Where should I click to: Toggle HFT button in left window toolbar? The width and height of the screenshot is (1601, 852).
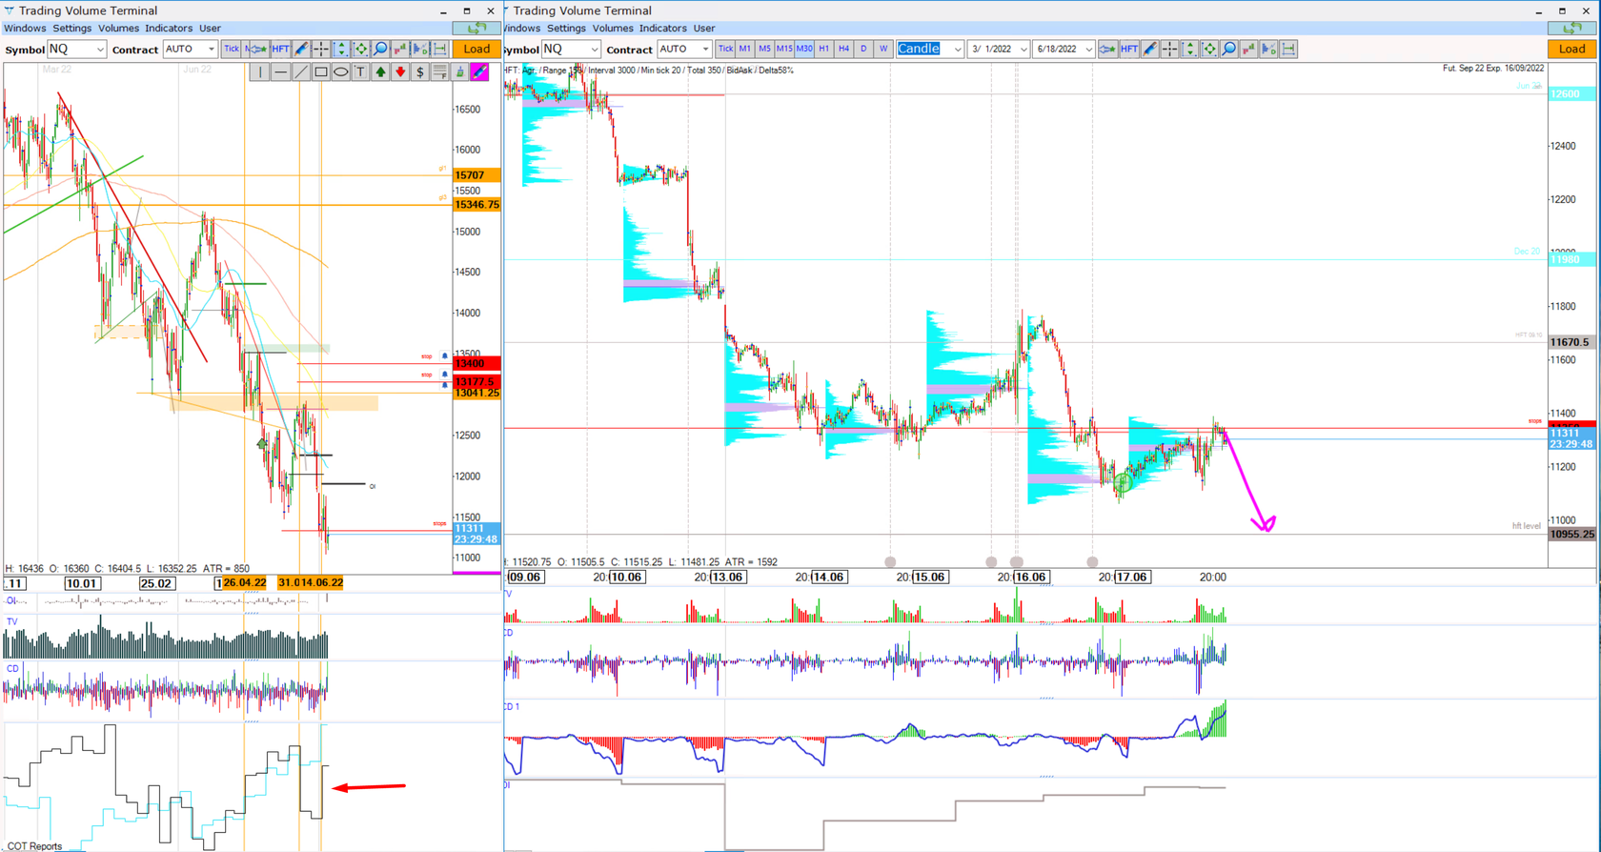(x=280, y=49)
